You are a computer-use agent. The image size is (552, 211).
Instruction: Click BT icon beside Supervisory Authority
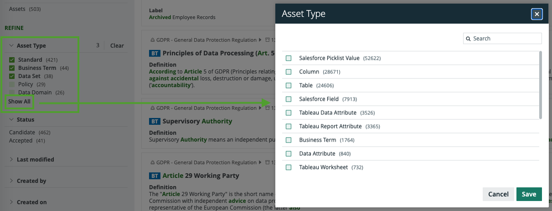[155, 122]
